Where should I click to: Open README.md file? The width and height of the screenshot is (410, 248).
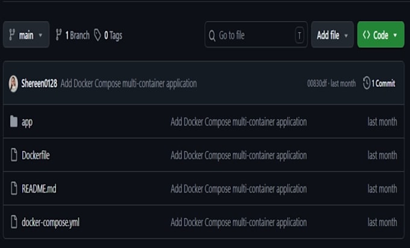(39, 189)
